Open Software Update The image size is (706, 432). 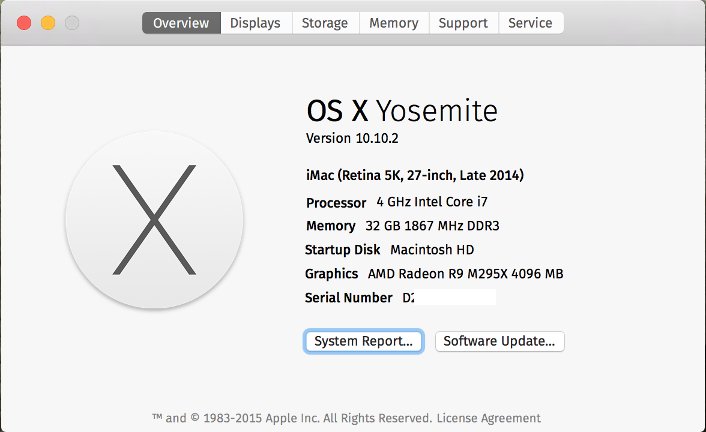[499, 341]
